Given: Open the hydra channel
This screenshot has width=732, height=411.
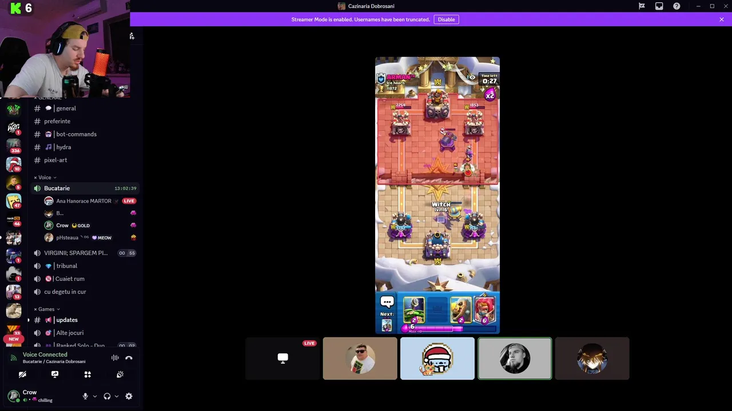Looking at the screenshot, I should (x=84, y=147).
